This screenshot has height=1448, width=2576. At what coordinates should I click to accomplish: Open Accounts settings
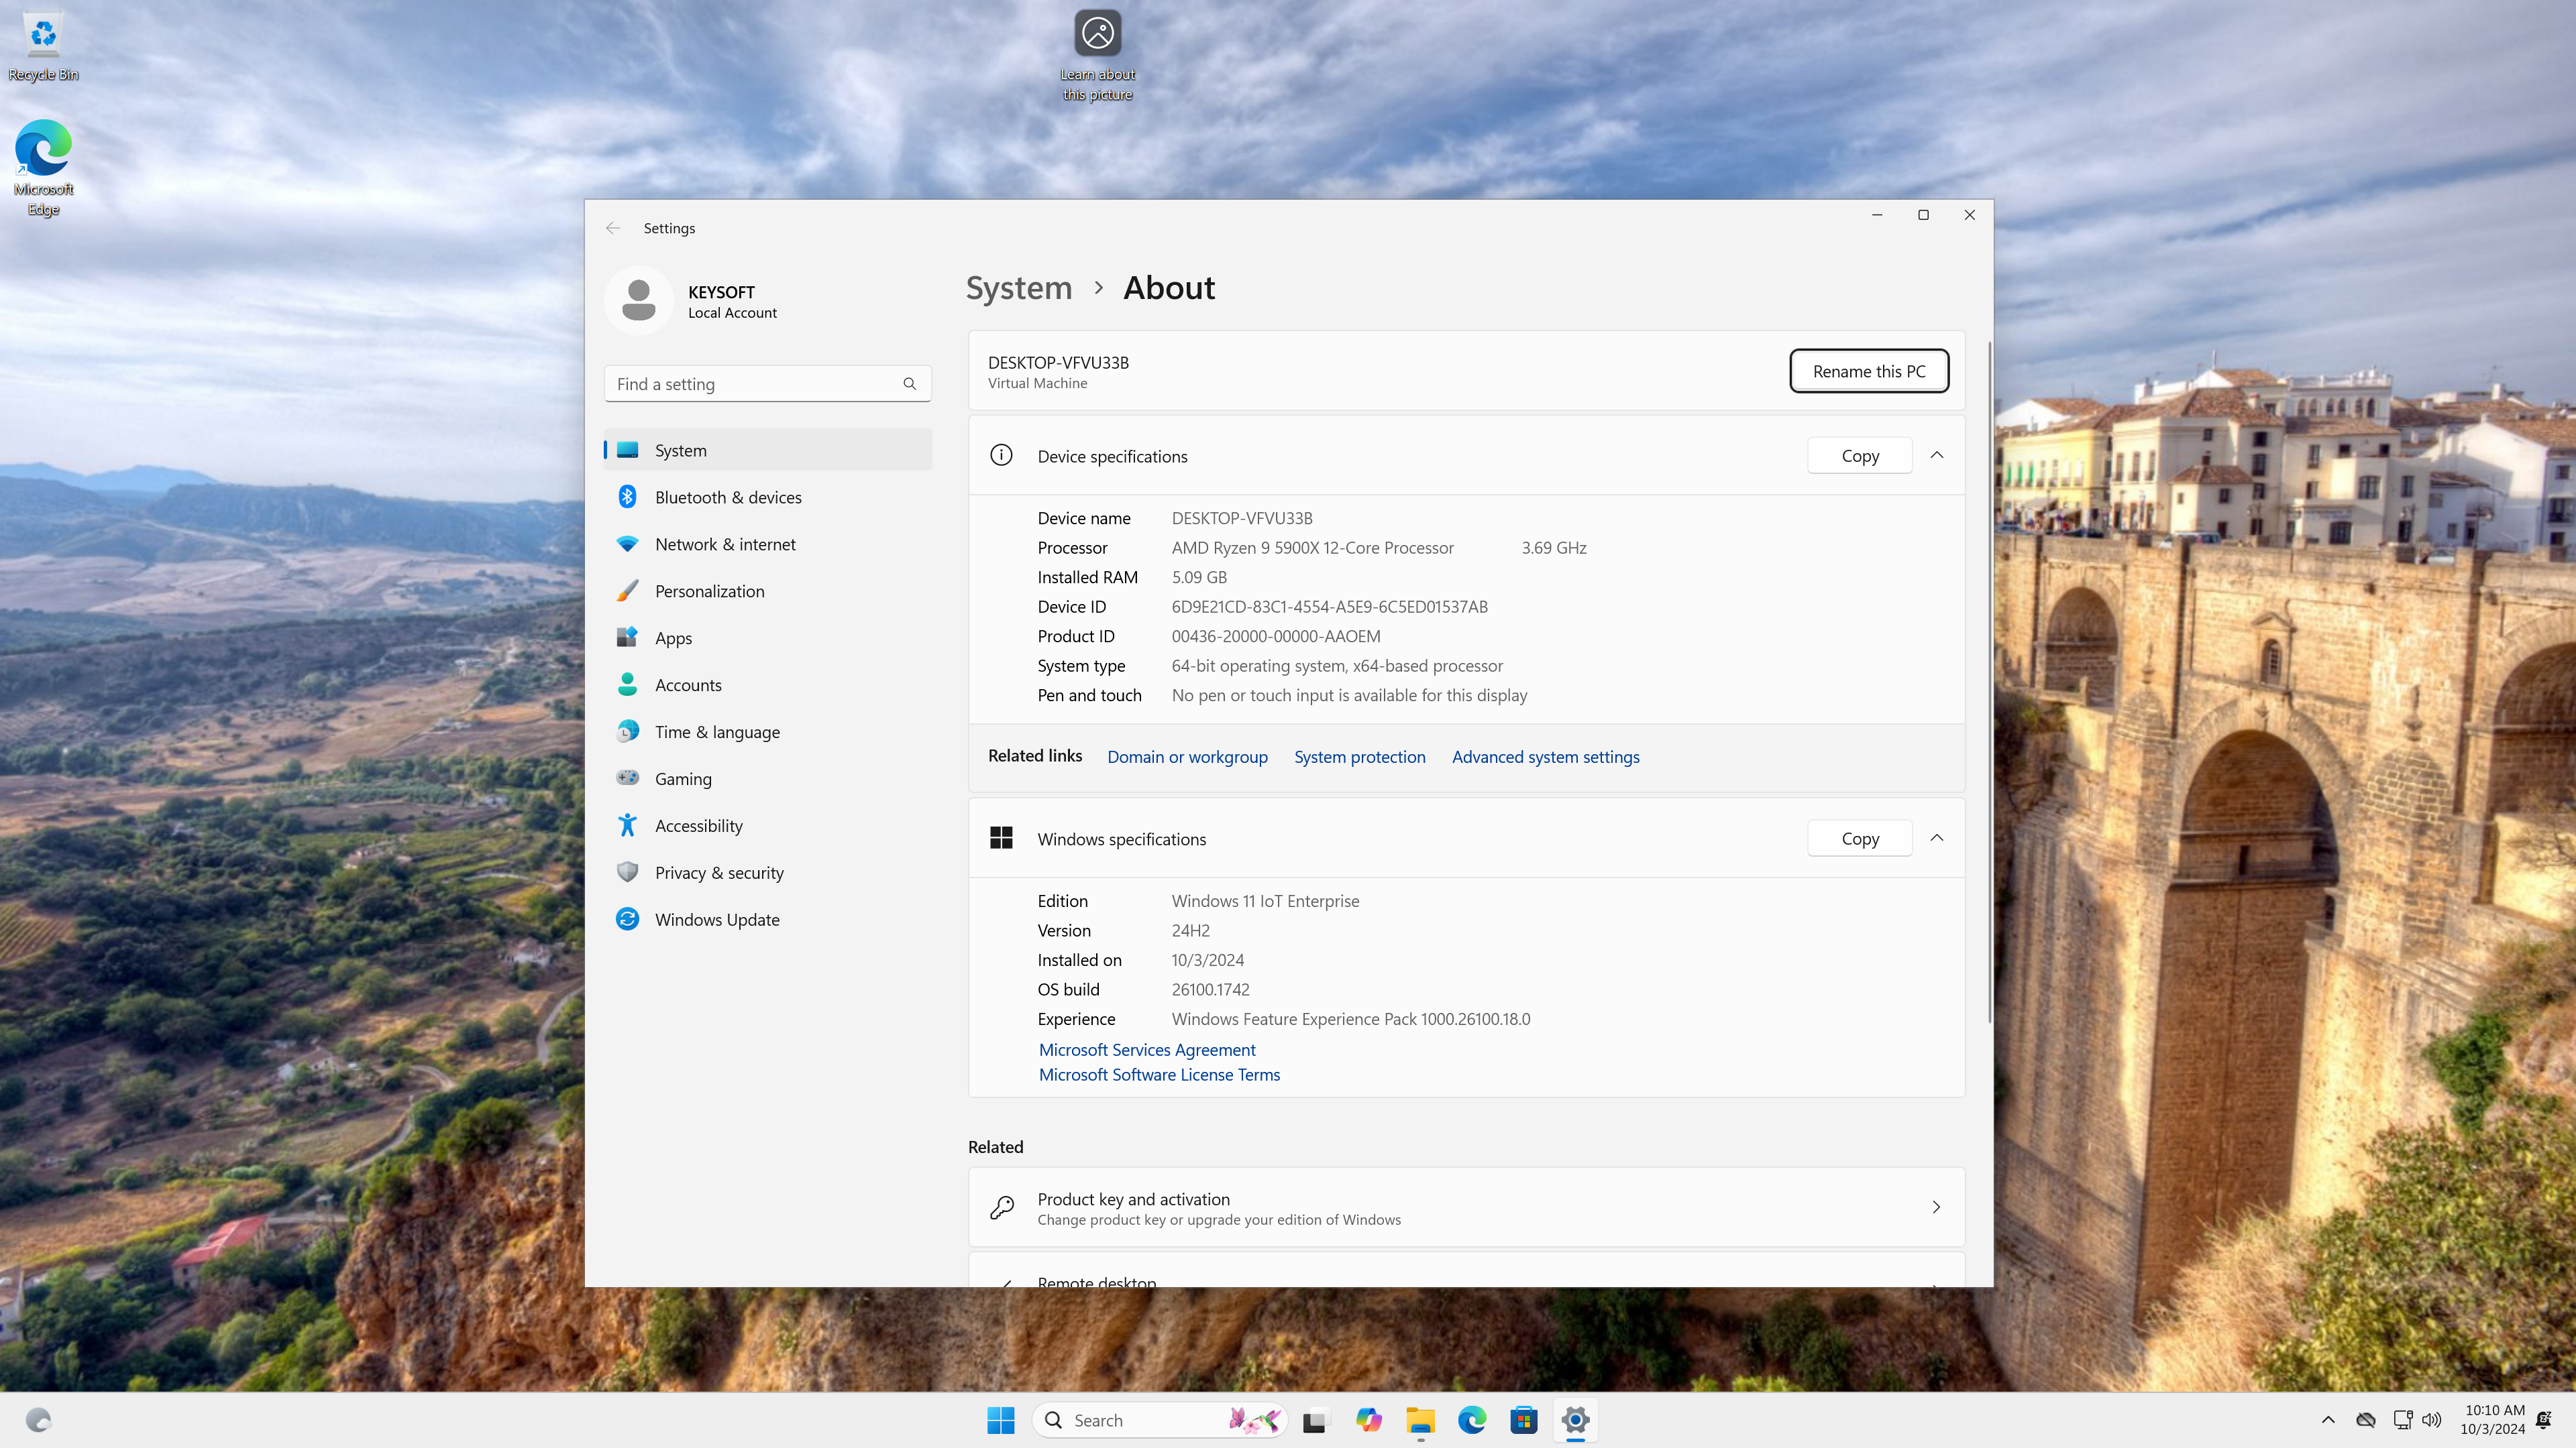pyautogui.click(x=767, y=684)
